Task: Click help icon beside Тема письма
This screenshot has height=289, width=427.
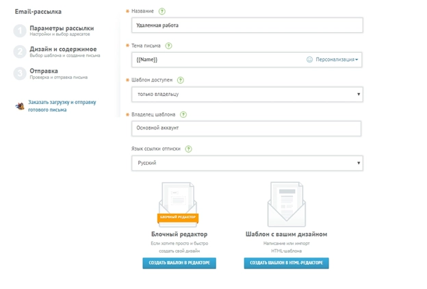Action: click(168, 46)
